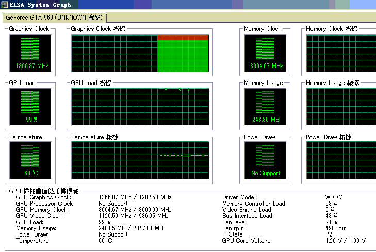Click the 'Memory Usage:' label in info panel
Viewport: 376px width, 252px height.
[36, 228]
